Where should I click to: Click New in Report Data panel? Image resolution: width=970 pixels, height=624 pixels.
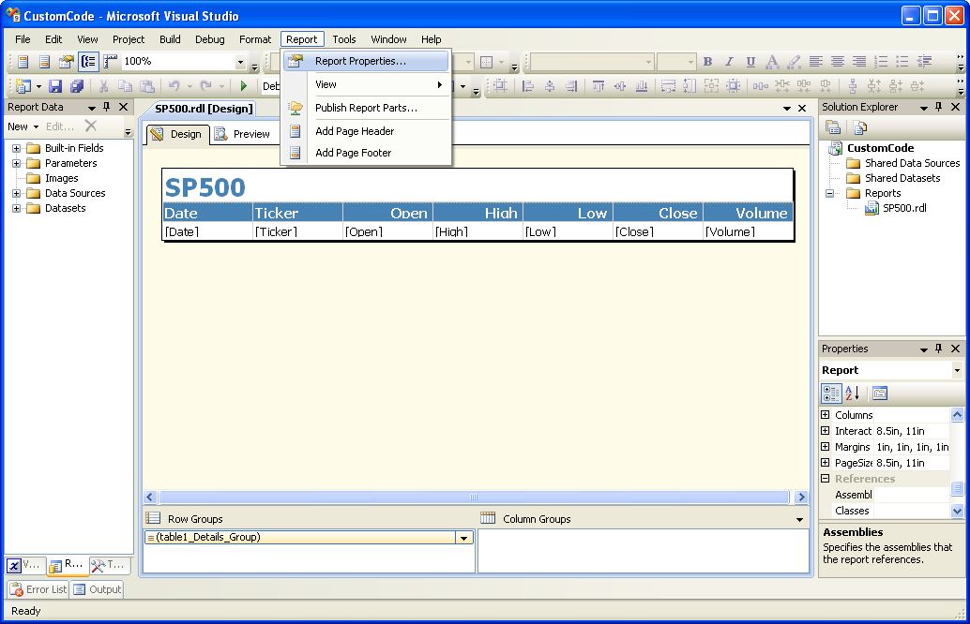23,126
